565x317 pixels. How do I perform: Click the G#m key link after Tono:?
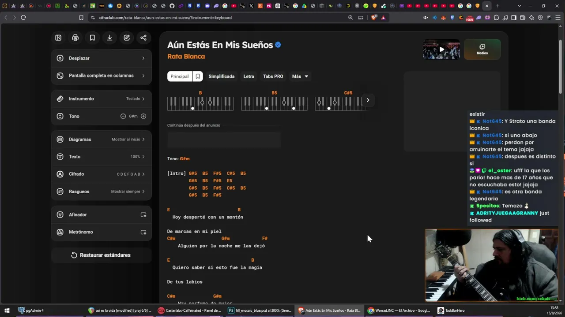pos(185,158)
